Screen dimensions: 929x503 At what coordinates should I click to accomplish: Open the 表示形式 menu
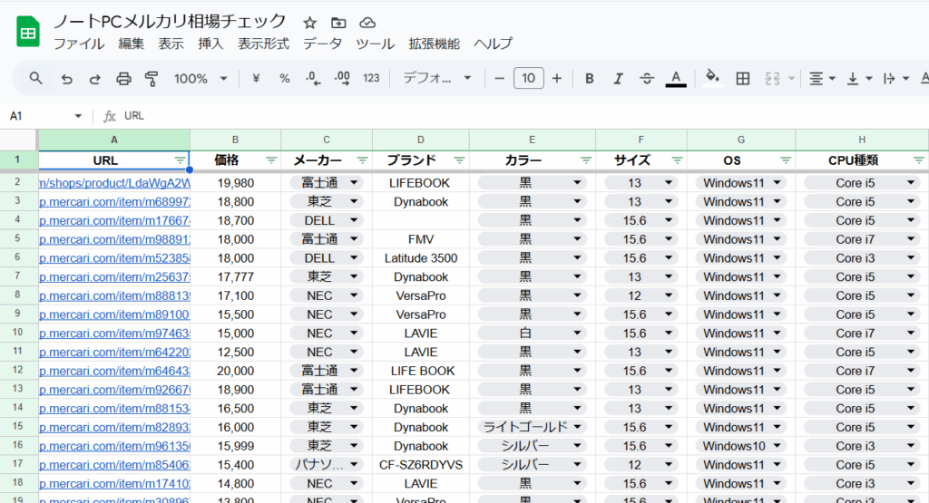(x=263, y=44)
